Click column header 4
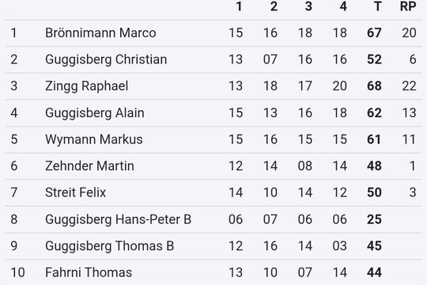427x285 pixels. [x=343, y=6]
